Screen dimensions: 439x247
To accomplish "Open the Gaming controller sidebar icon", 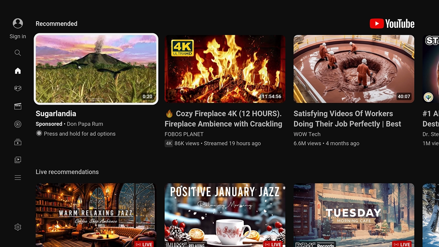I will click(x=18, y=88).
